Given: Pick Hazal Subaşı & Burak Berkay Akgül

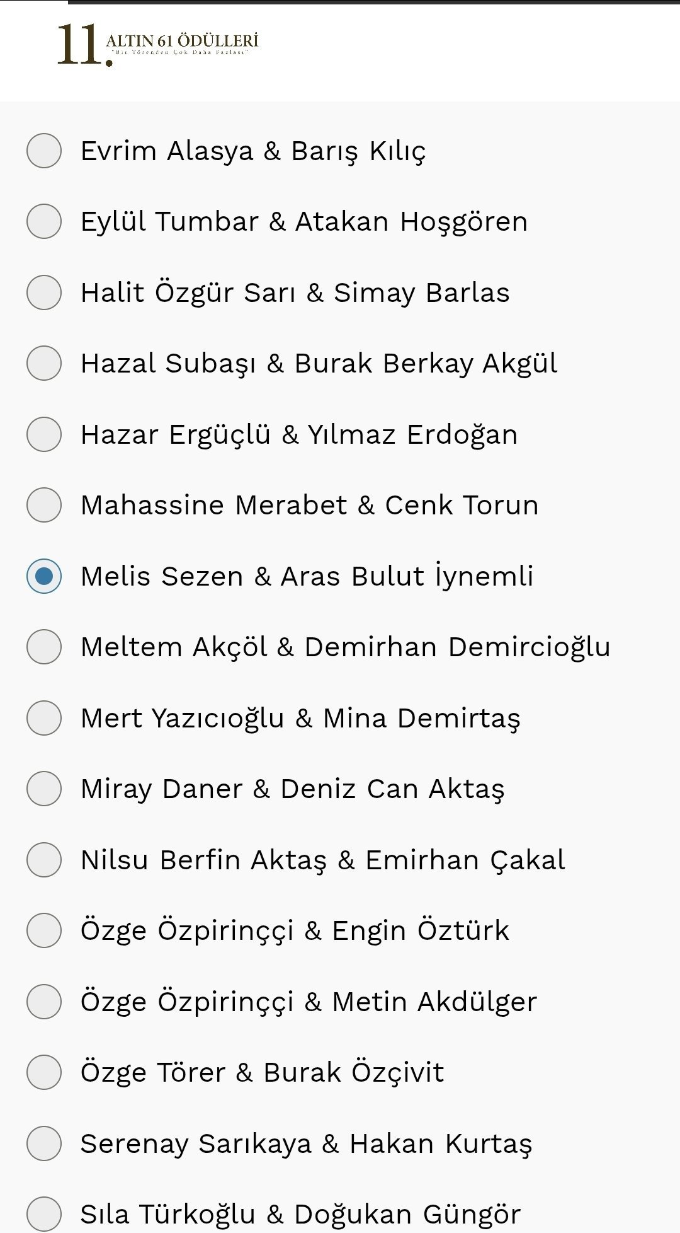Looking at the screenshot, I should pyautogui.click(x=44, y=363).
